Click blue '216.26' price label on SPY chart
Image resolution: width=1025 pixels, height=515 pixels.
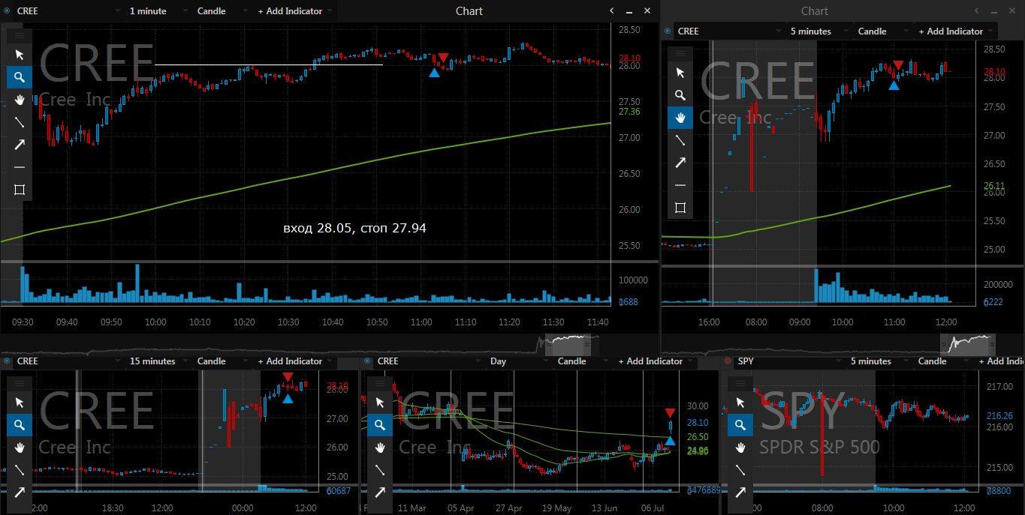pos(999,415)
